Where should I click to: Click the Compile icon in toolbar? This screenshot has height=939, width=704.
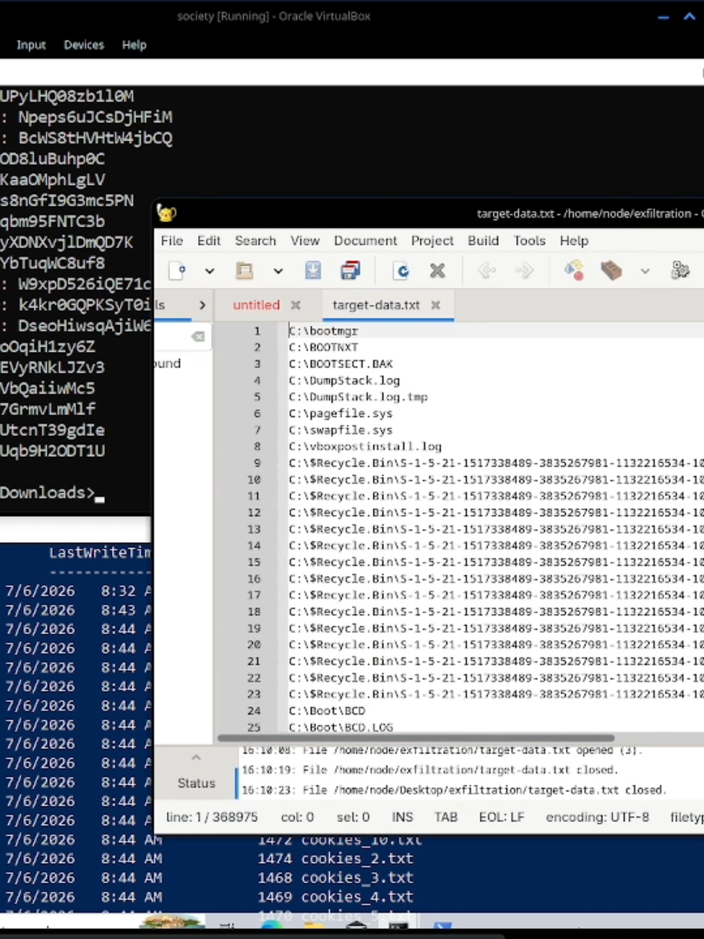point(574,271)
